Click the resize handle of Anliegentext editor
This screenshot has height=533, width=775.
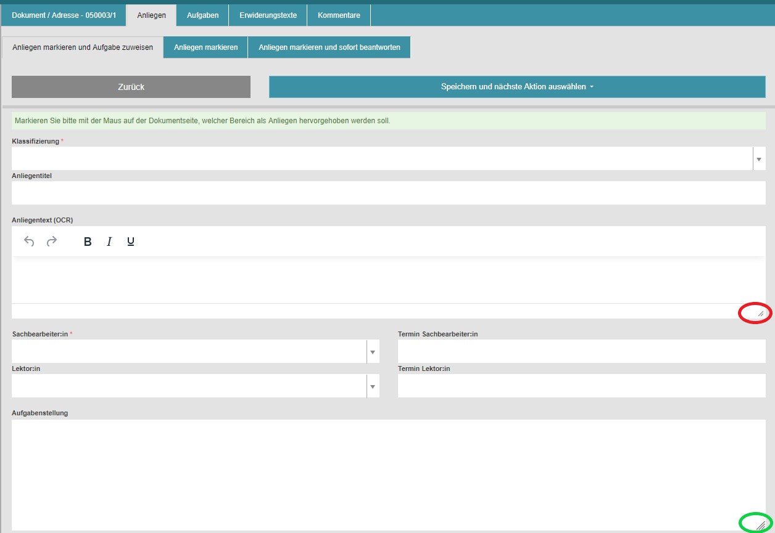760,314
